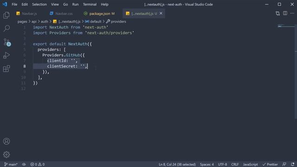Open the Help menu
The width and height of the screenshot is (297, 167).
tap(104, 4)
